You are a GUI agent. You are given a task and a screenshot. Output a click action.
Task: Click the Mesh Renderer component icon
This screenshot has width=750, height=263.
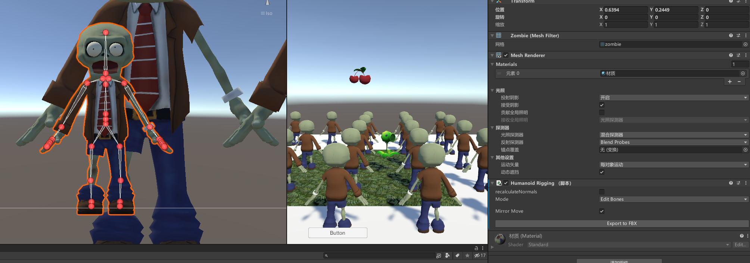[x=499, y=55]
